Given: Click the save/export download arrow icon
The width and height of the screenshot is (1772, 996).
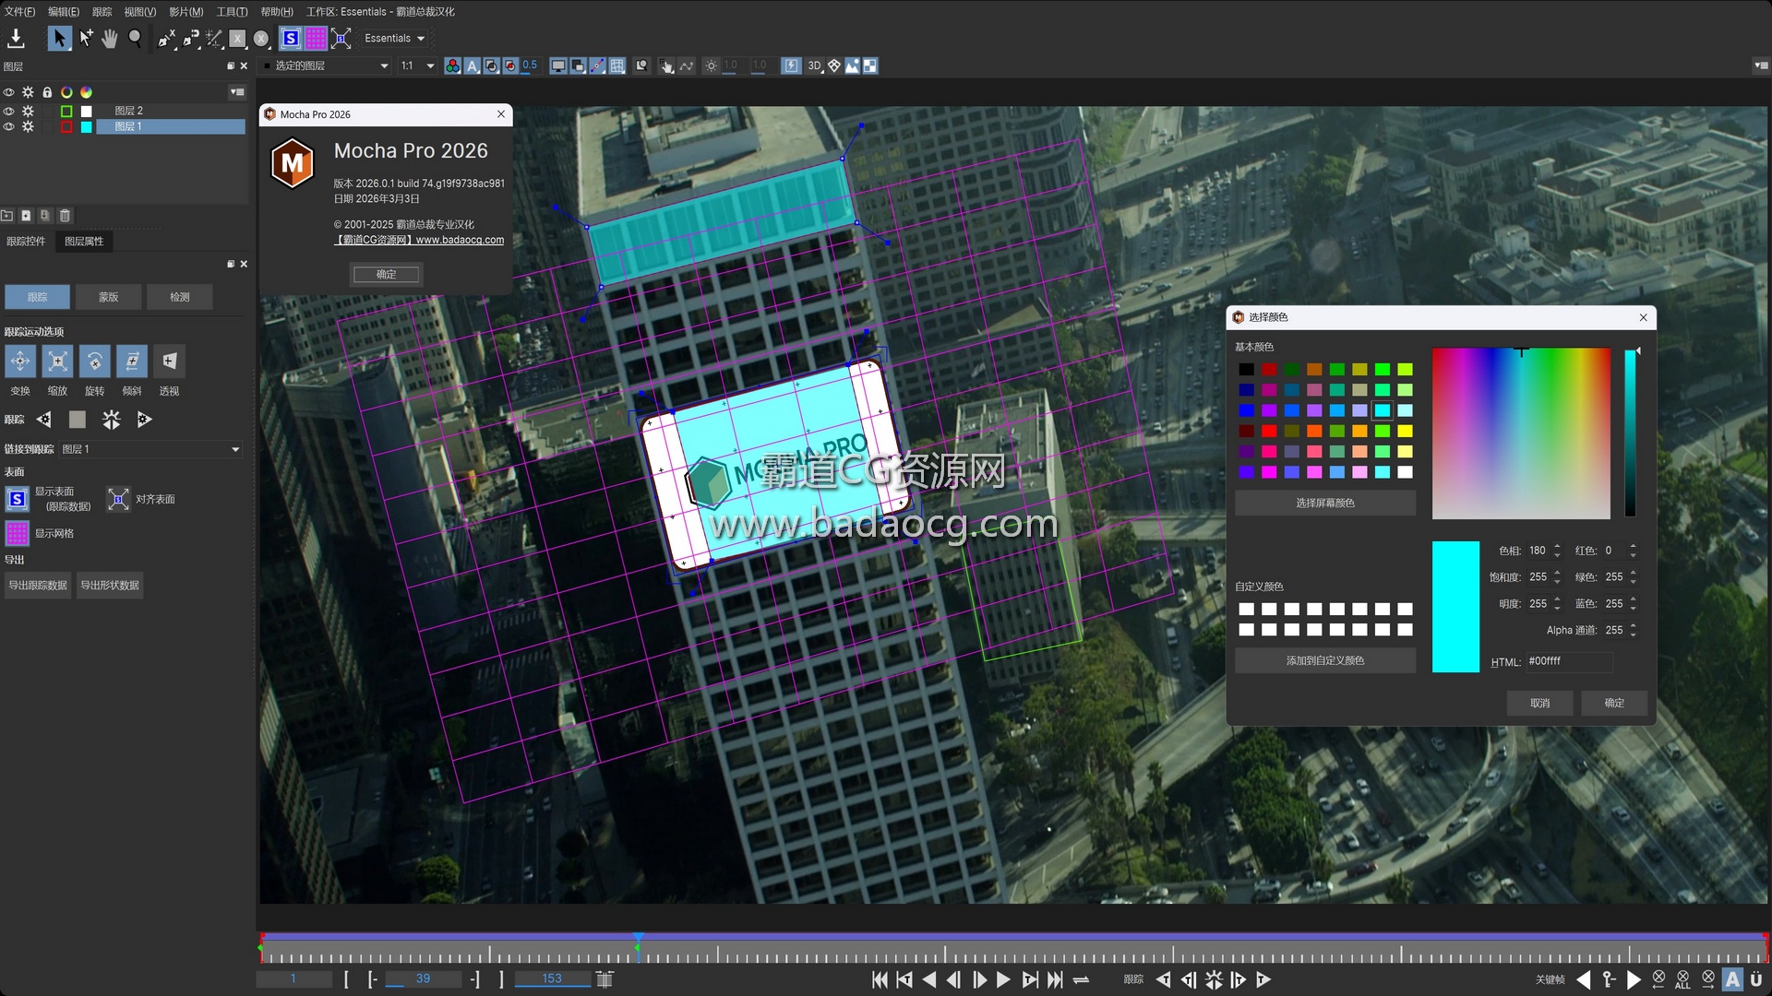Looking at the screenshot, I should pos(16,38).
